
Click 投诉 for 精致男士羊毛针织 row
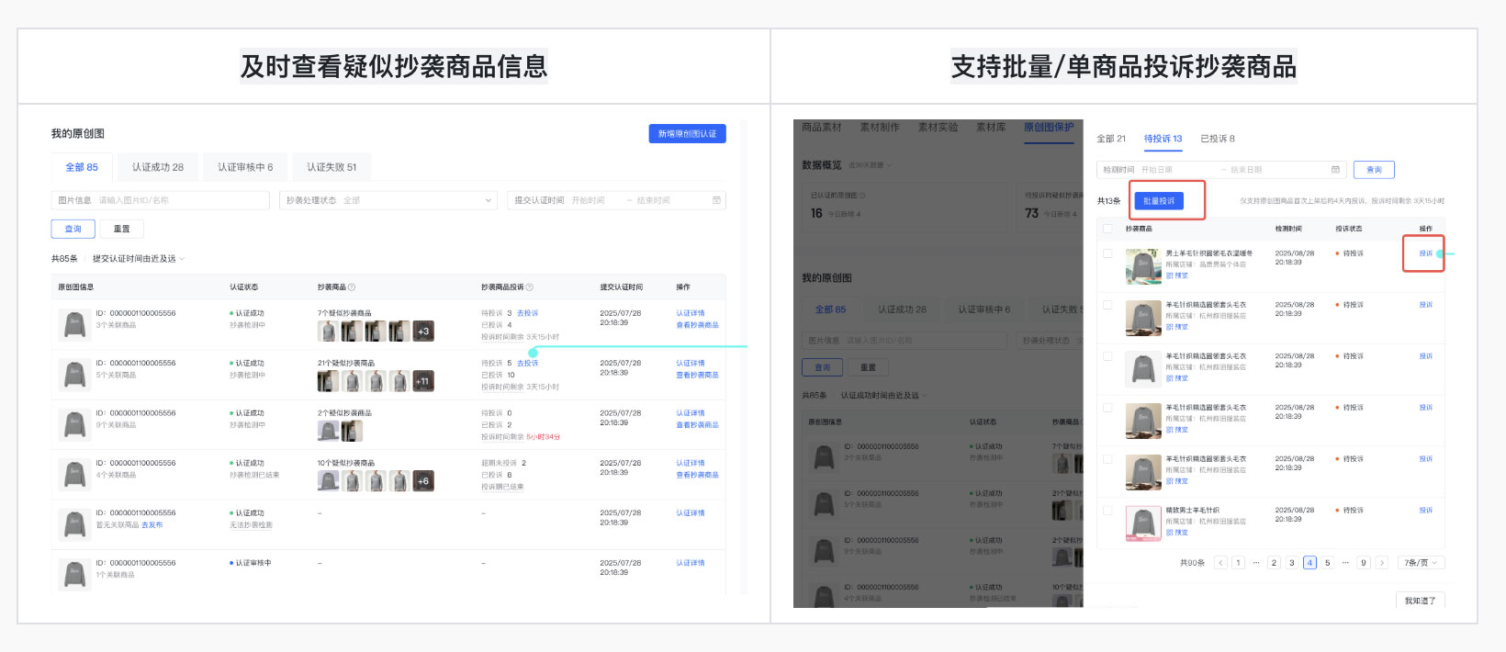[x=1425, y=511]
